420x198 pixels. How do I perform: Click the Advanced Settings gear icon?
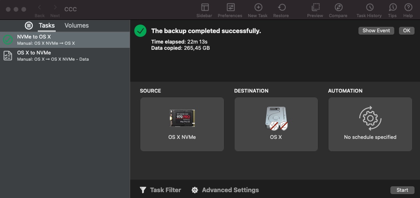coord(195,190)
